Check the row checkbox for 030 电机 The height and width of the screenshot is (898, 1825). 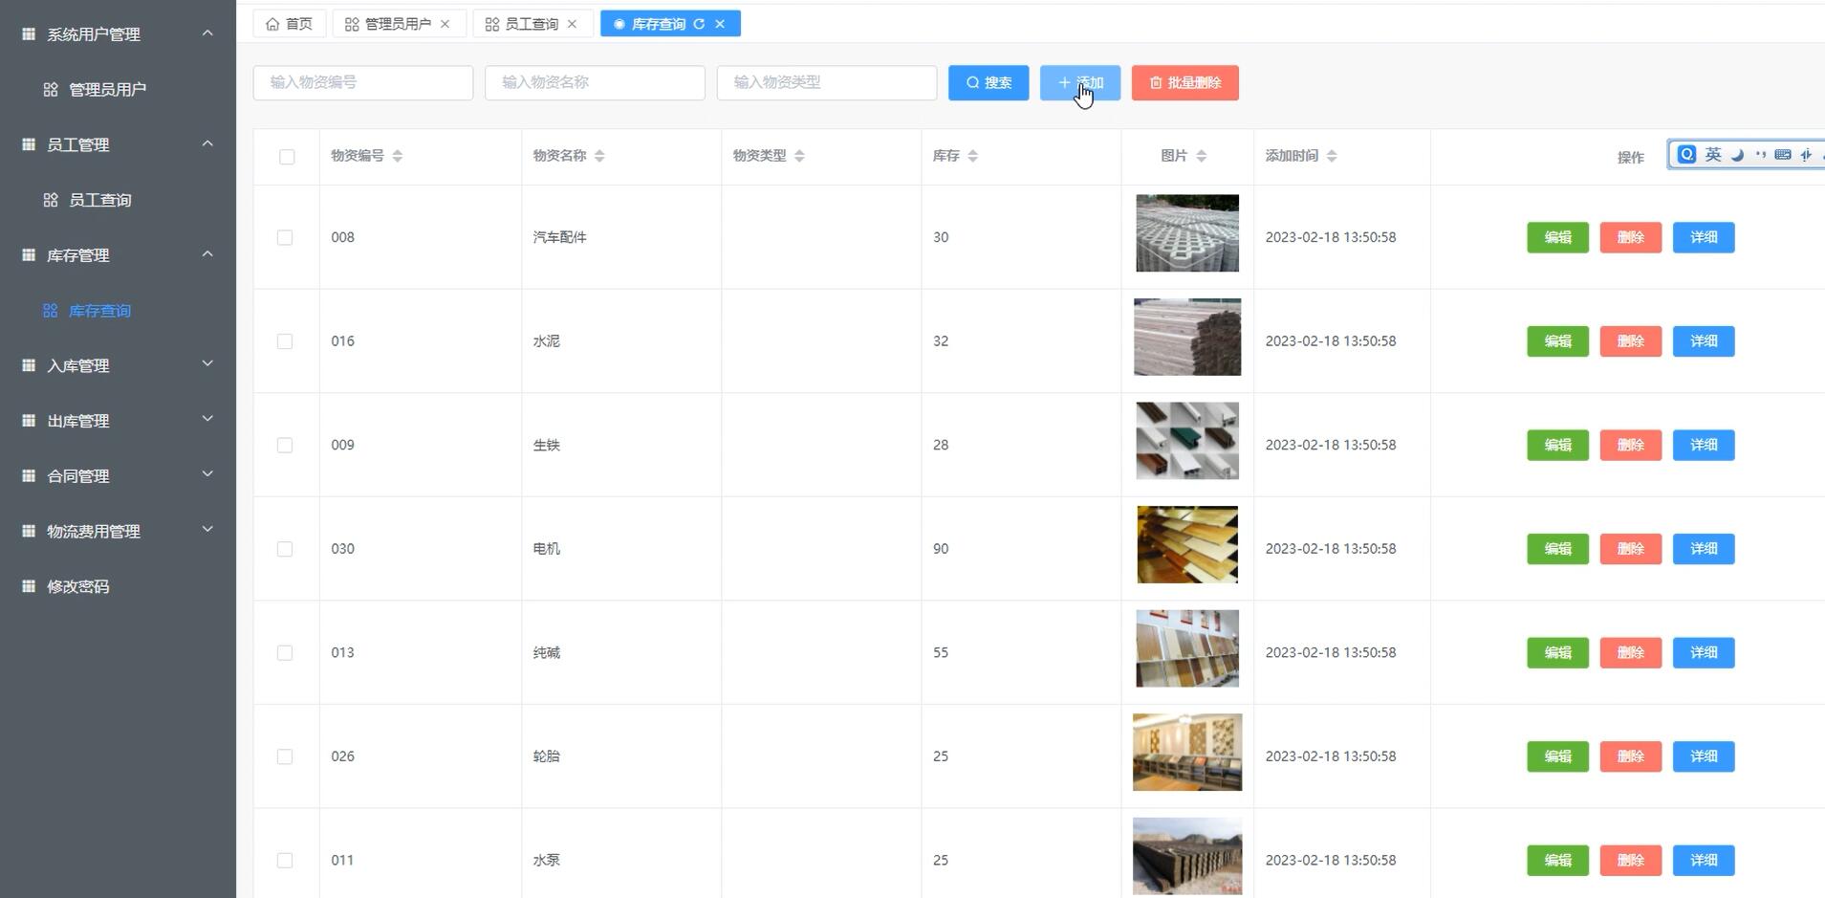[285, 549]
